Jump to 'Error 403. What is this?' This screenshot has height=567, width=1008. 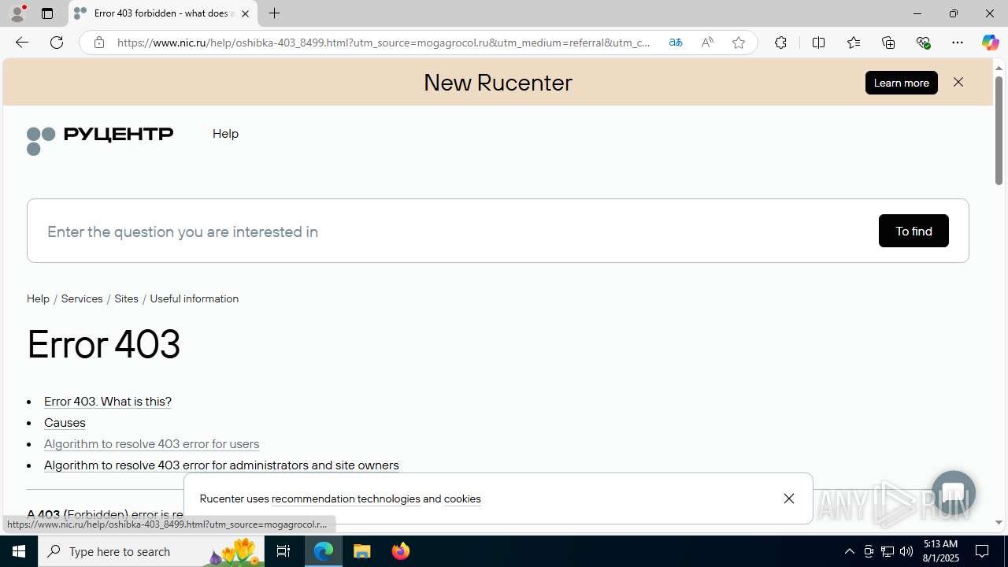click(108, 401)
